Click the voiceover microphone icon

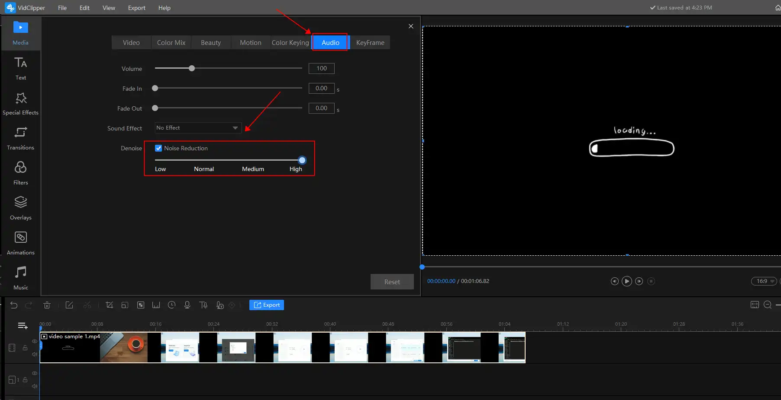tap(187, 305)
